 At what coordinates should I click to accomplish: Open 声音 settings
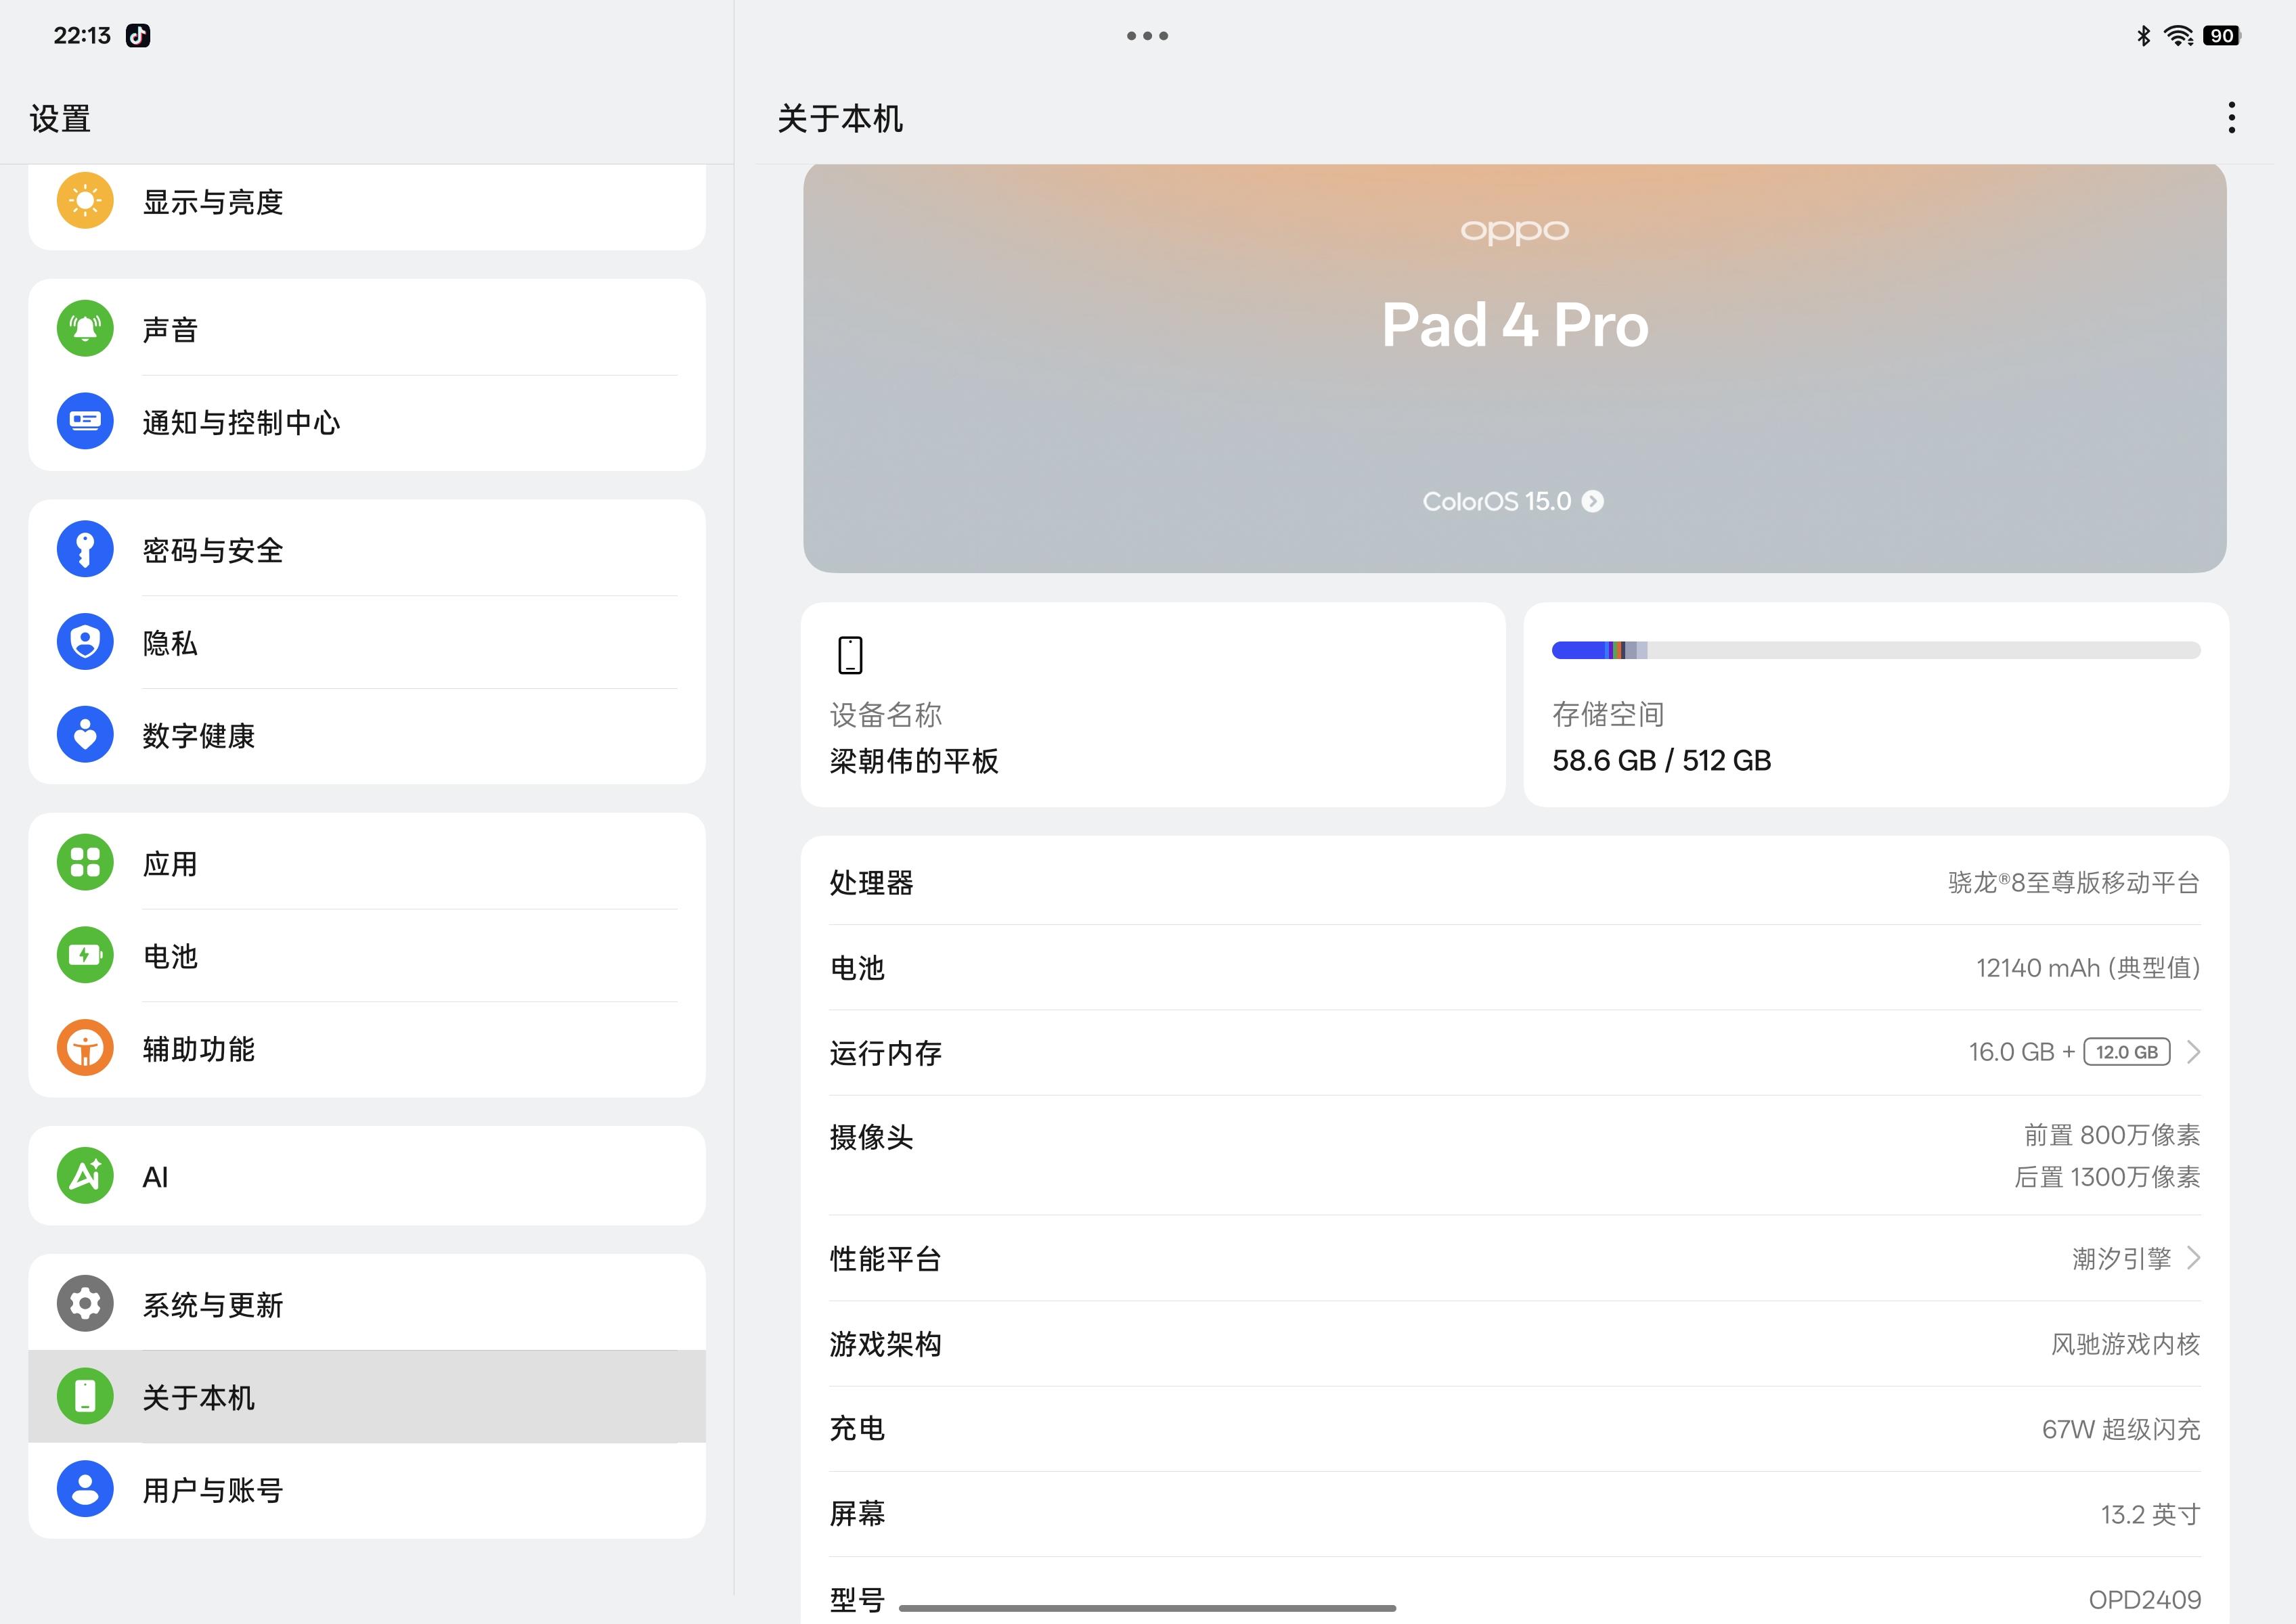click(x=367, y=329)
